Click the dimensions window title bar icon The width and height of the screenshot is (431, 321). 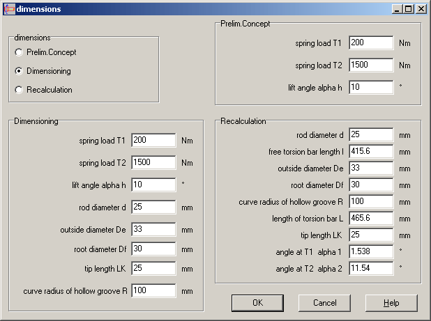[x=8, y=9]
